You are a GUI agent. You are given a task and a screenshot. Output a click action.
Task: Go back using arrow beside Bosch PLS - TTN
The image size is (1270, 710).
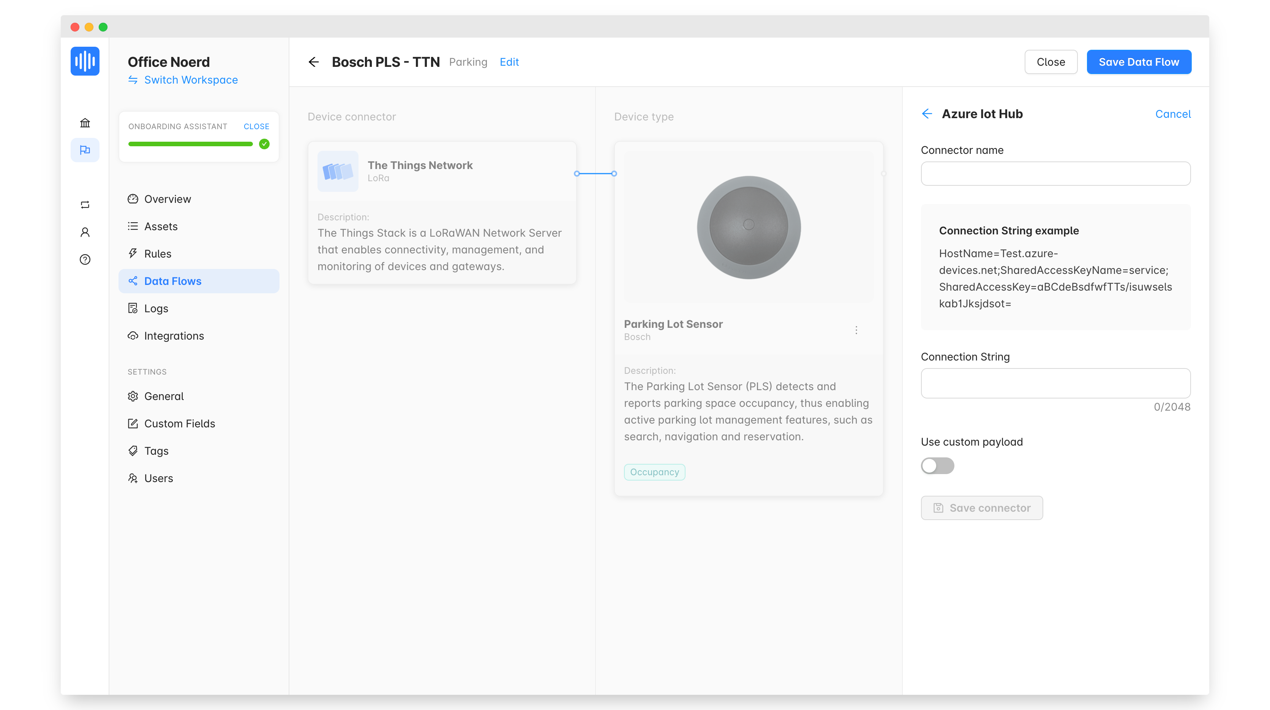314,62
